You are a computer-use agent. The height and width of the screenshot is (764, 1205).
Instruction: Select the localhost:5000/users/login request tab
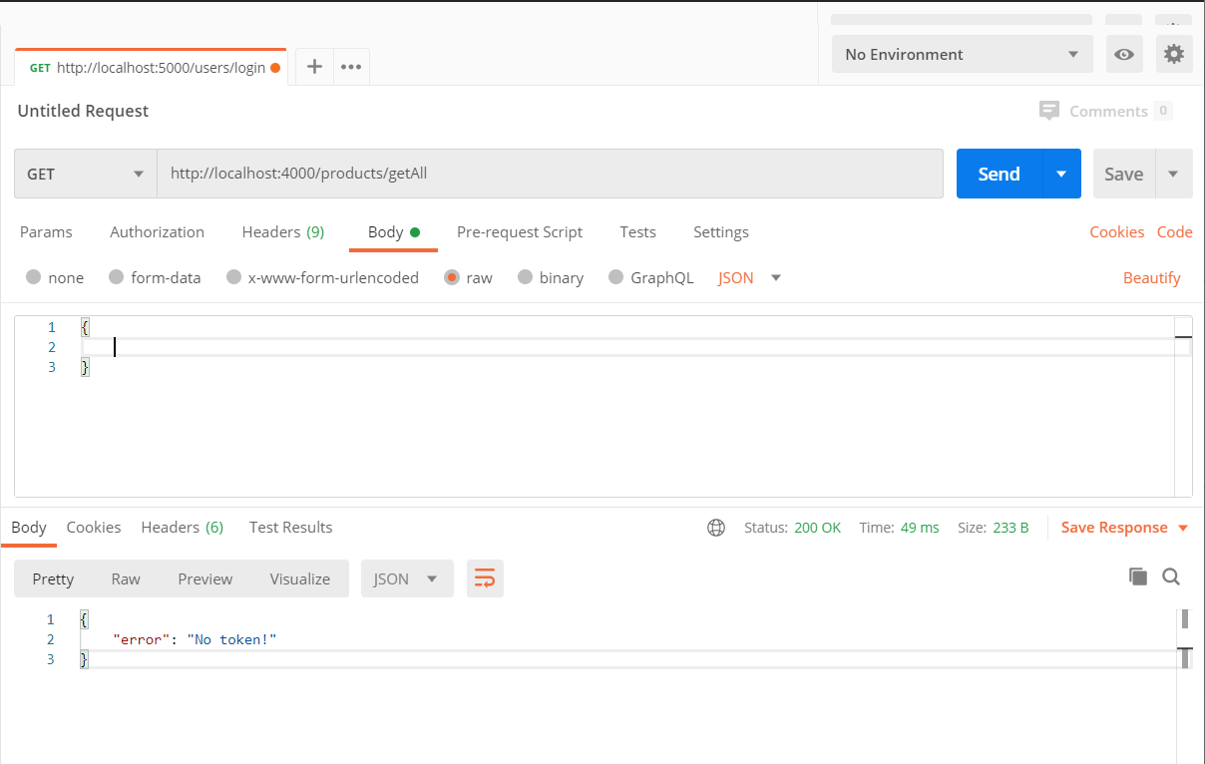150,68
